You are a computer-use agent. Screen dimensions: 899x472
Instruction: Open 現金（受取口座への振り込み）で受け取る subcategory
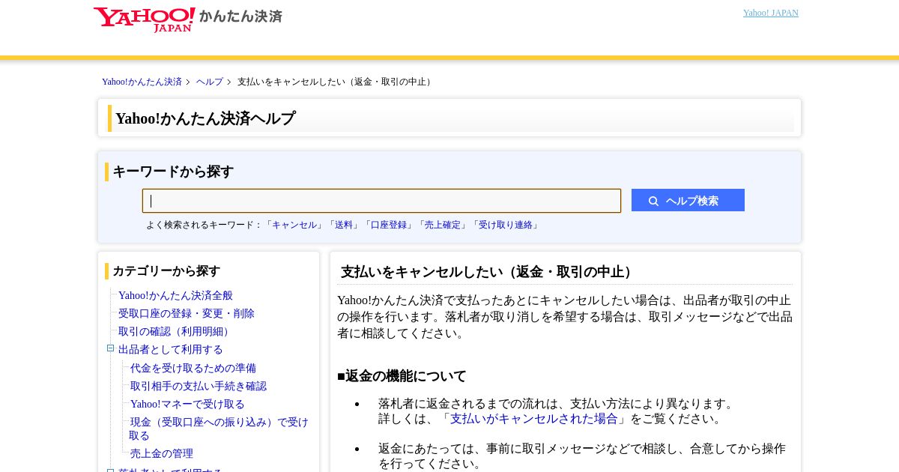(219, 429)
